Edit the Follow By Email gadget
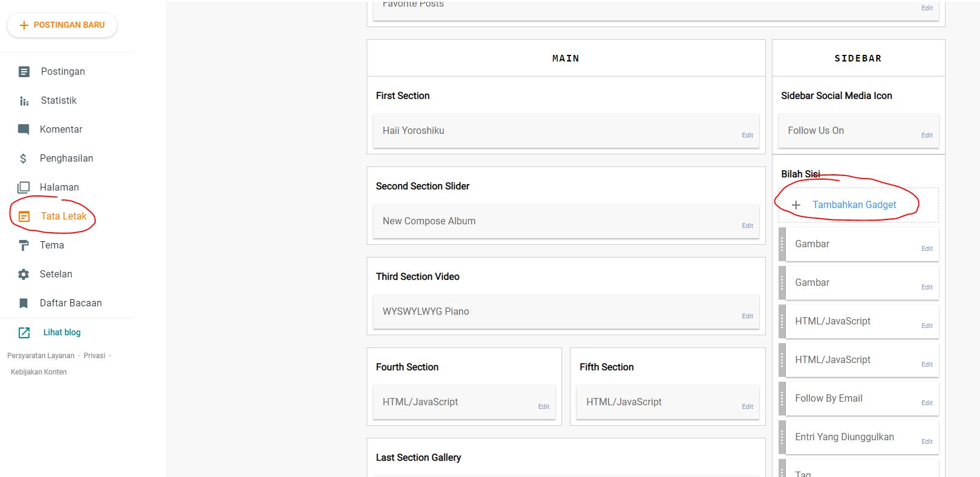980x477 pixels. point(927,403)
